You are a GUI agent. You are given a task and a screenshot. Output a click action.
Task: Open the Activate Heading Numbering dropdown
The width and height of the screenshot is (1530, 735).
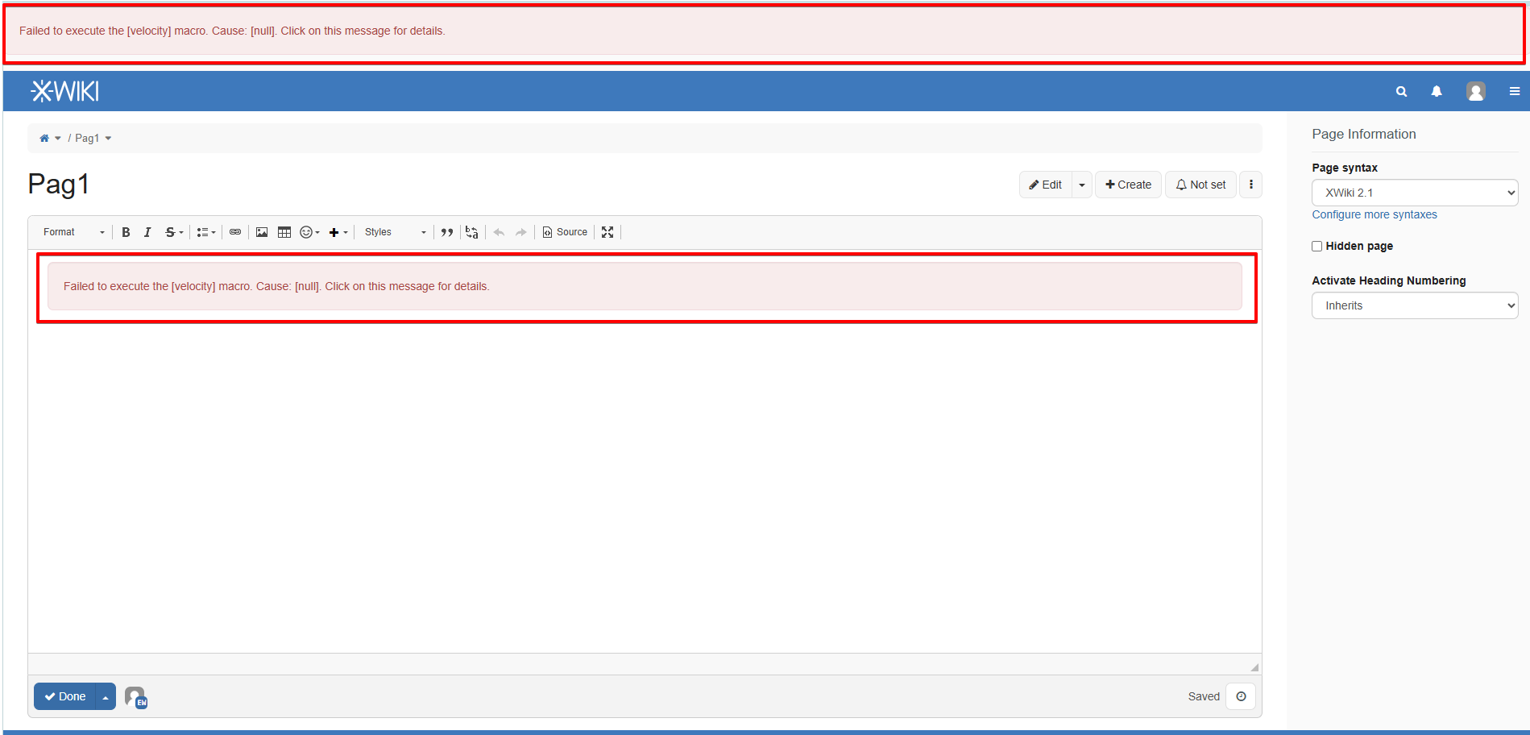pyautogui.click(x=1414, y=305)
